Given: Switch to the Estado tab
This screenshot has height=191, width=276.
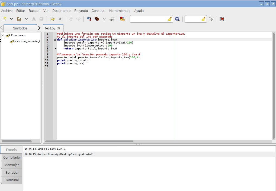Looking at the screenshot, I should (11, 150).
